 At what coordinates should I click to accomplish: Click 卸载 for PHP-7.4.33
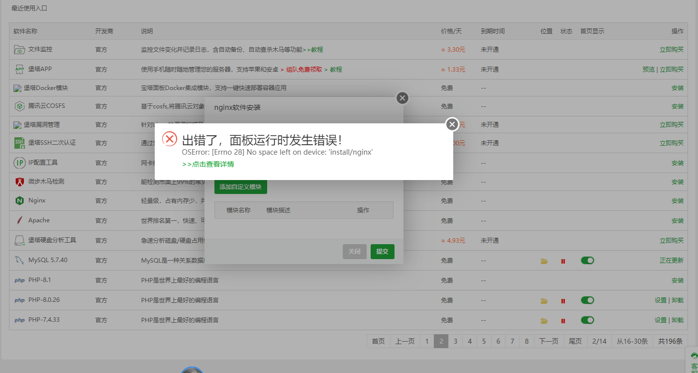tap(678, 320)
